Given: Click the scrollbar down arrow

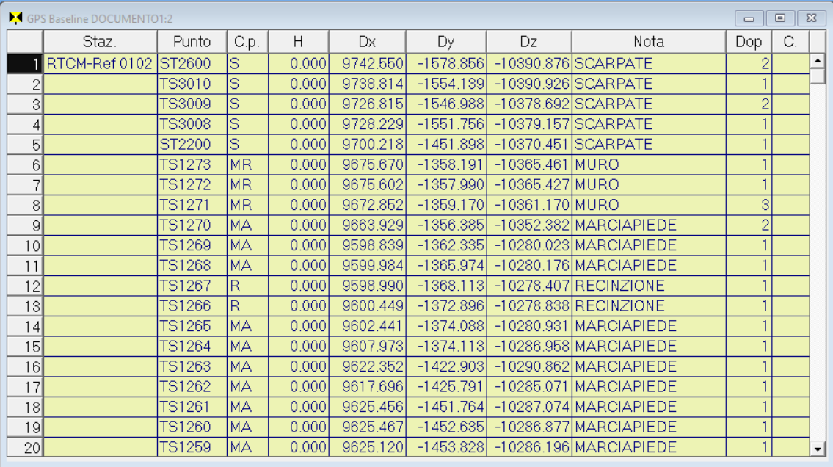Looking at the screenshot, I should pyautogui.click(x=817, y=447).
